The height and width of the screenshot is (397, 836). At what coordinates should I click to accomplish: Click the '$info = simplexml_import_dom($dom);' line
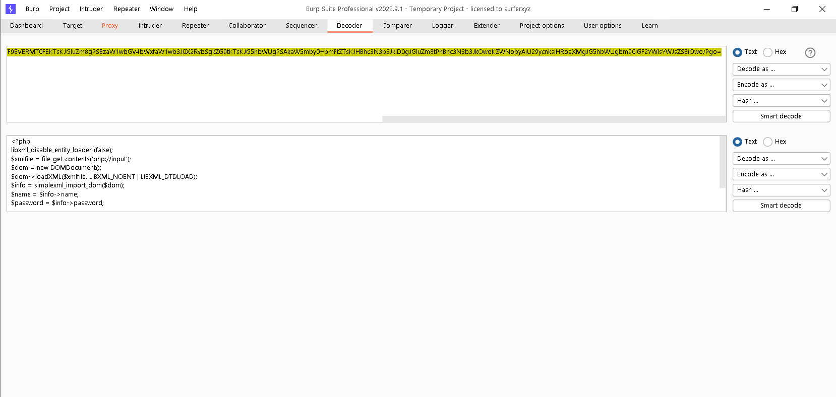(68, 185)
